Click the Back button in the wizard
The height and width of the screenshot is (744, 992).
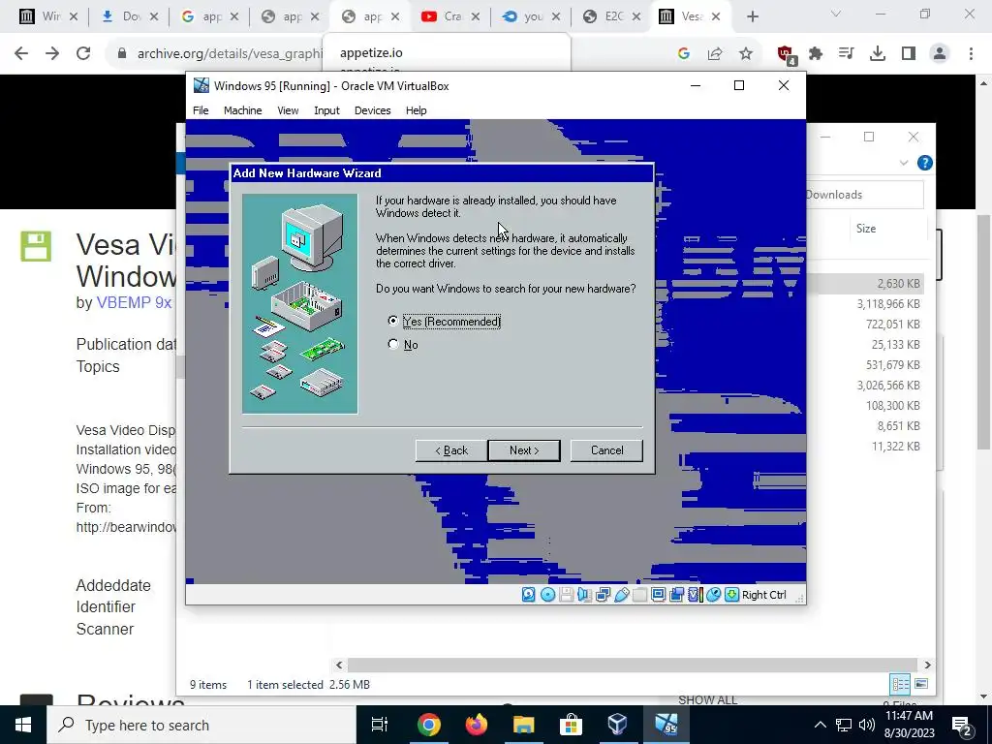click(451, 450)
